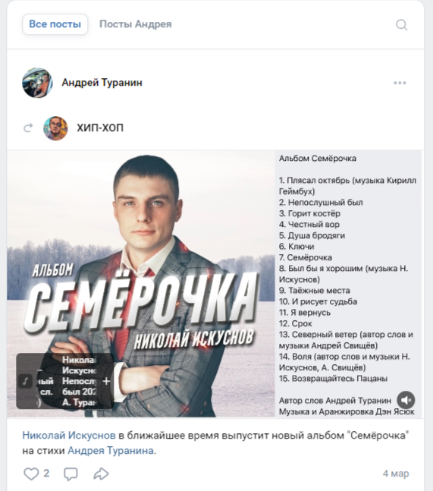Screen dimensions: 433x491
Task: Open the ХИП-ХОП community avatar
Action: 55,127
